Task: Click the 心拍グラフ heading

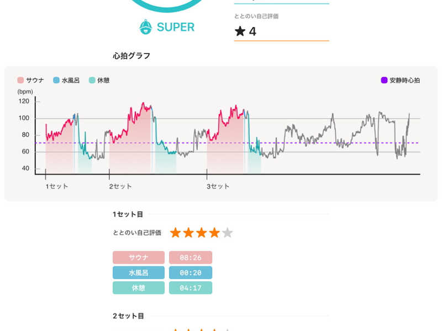Action: pyautogui.click(x=131, y=56)
